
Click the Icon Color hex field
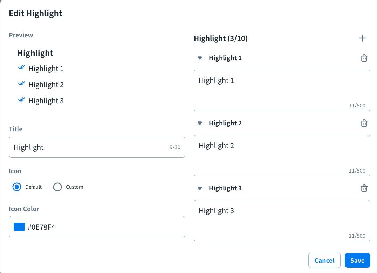(x=105, y=227)
